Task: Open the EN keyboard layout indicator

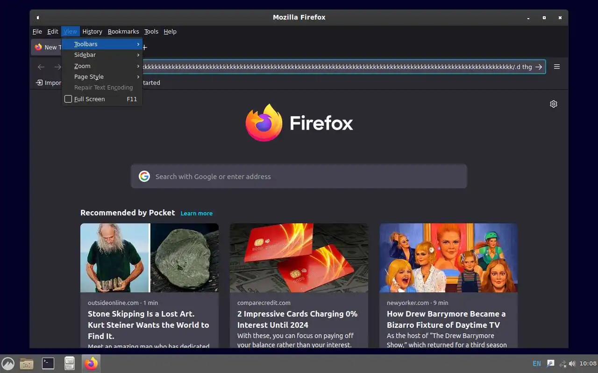Action: point(537,363)
